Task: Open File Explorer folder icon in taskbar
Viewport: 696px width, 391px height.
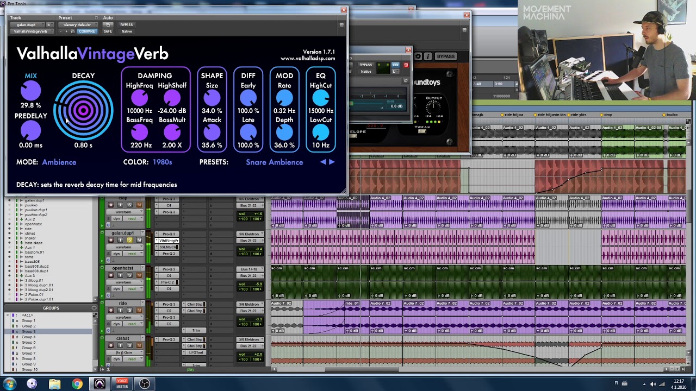Action: (x=54, y=384)
